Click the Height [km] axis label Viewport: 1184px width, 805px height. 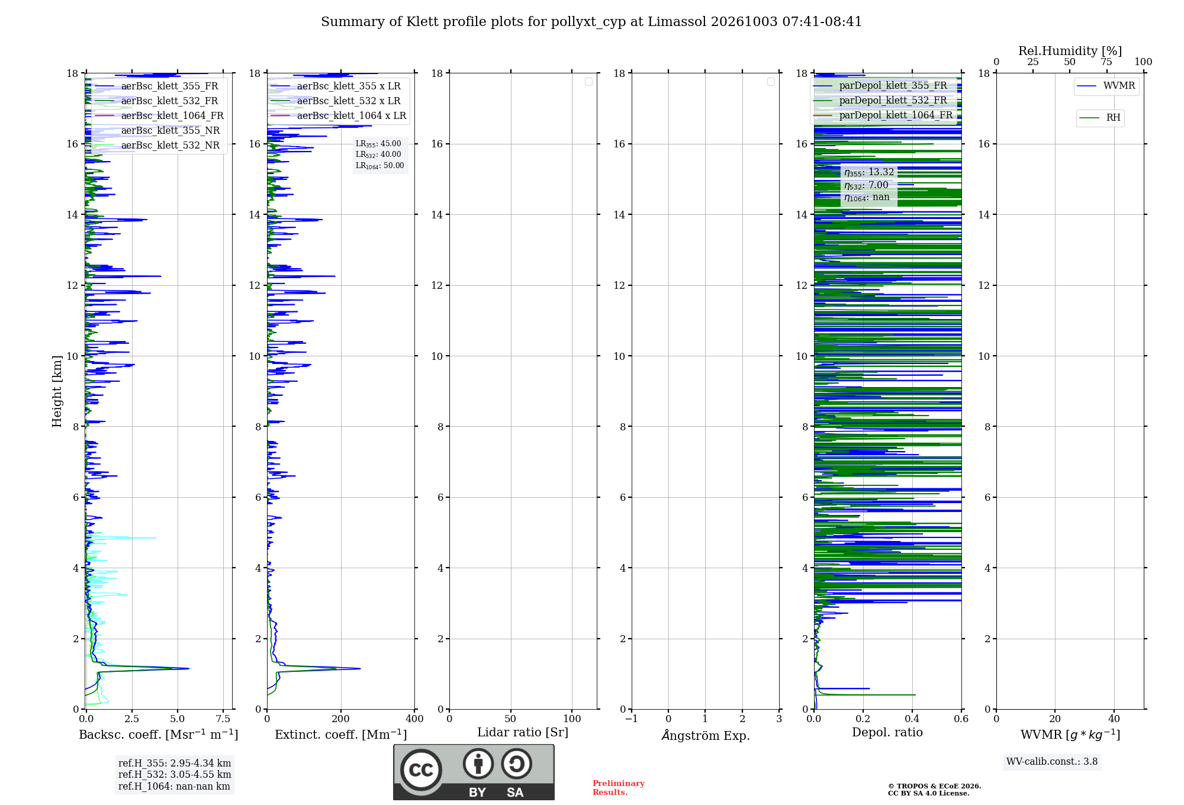(57, 391)
